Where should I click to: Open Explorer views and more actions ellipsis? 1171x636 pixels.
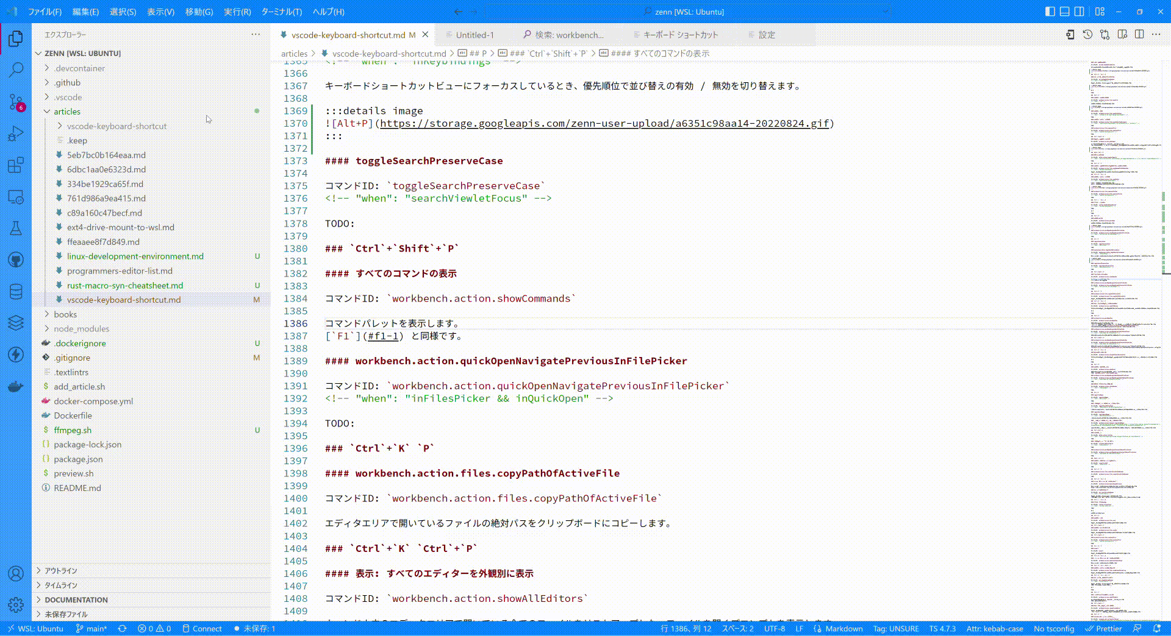256,35
